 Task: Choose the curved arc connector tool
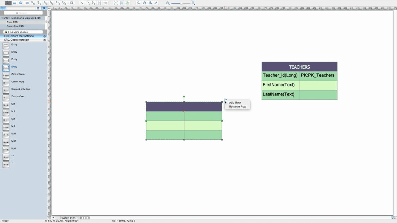(39, 3)
